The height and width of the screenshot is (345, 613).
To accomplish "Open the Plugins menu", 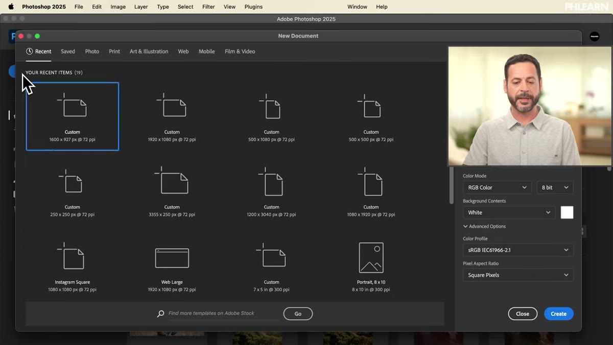I will coord(253,7).
